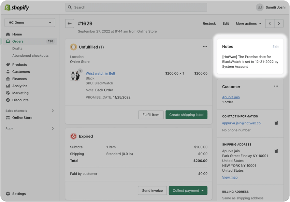Open Customers in the sidebar

coord(21,72)
